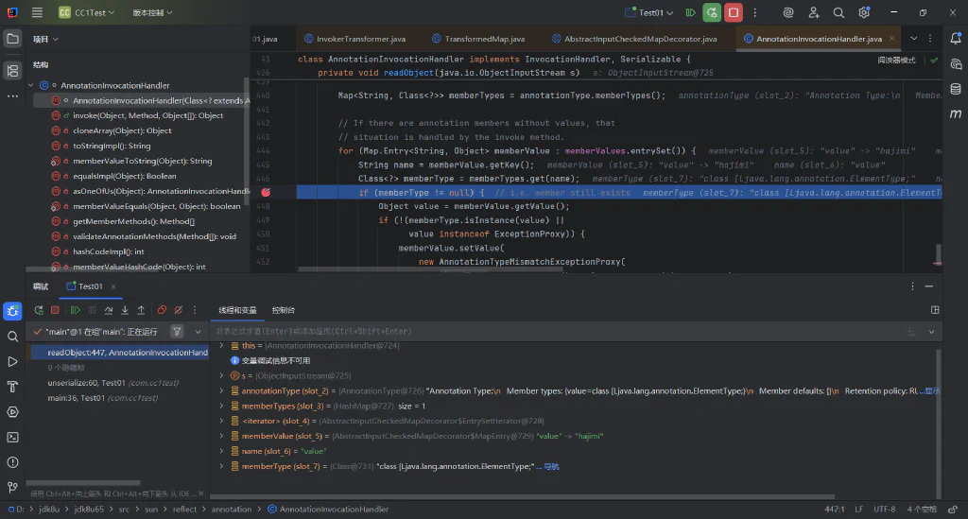Screen dimensions: 968x519
Task: Open the Maven tool window icon
Action: [x=956, y=113]
